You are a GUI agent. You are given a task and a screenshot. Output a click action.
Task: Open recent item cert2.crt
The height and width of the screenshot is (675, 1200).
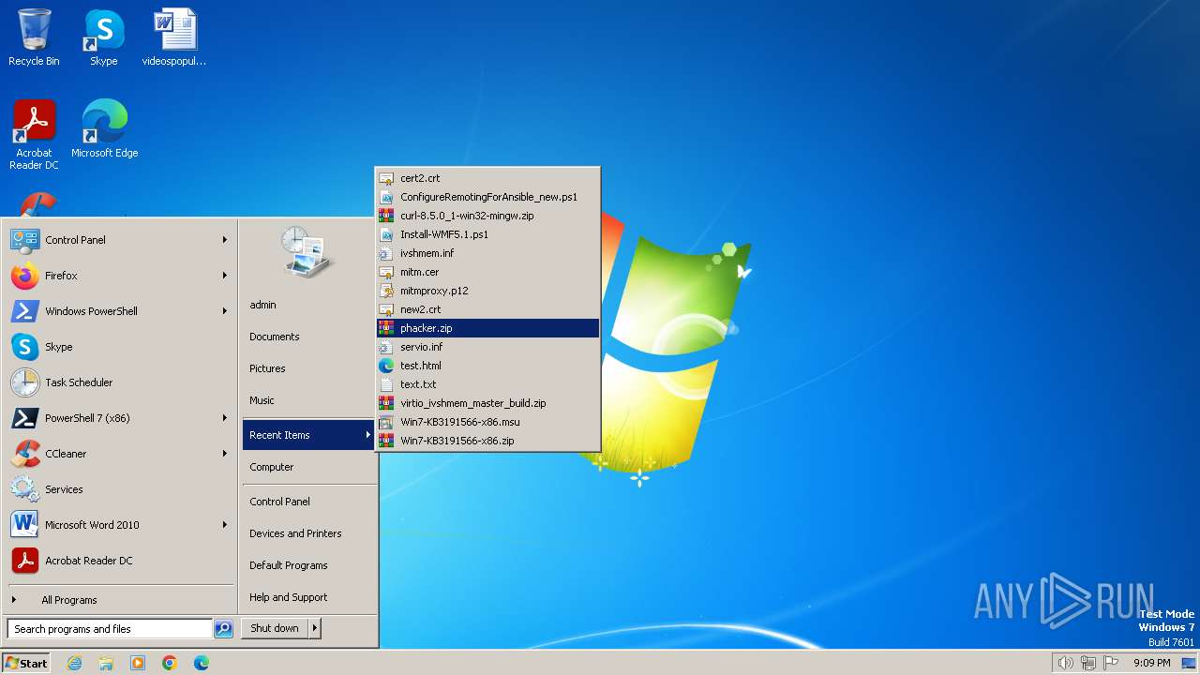pyautogui.click(x=487, y=178)
